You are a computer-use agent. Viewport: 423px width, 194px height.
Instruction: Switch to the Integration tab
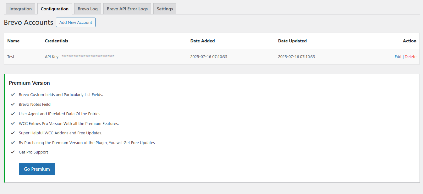[x=20, y=9]
